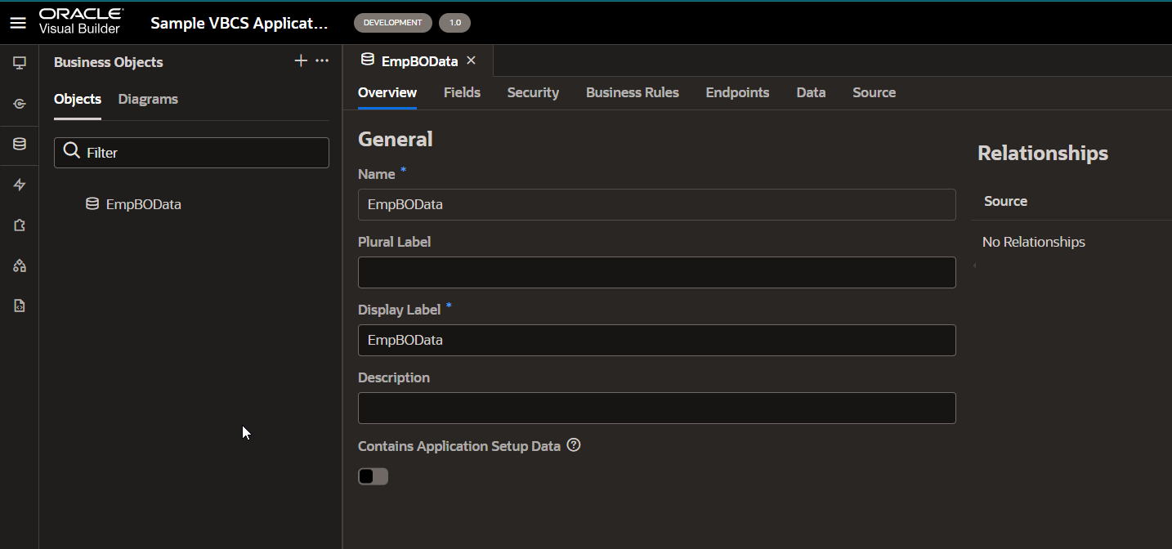Open the Components puzzle piece icon
This screenshot has height=549, width=1172.
pyautogui.click(x=20, y=225)
